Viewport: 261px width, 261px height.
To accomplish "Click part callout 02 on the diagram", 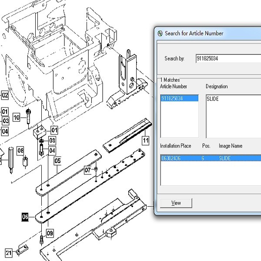I will coord(5,95).
